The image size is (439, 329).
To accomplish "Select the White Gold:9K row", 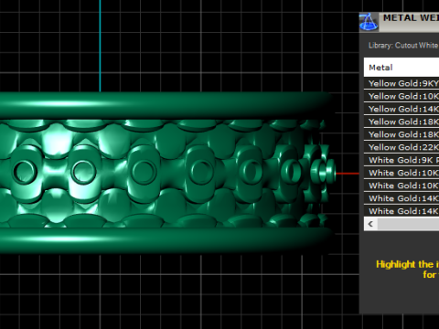I will click(402, 160).
